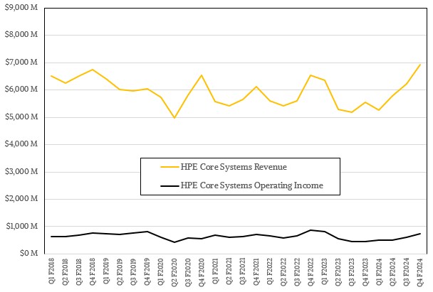Click the Q3 F2020 x-axis label
The image size is (433, 292).
click(x=188, y=271)
